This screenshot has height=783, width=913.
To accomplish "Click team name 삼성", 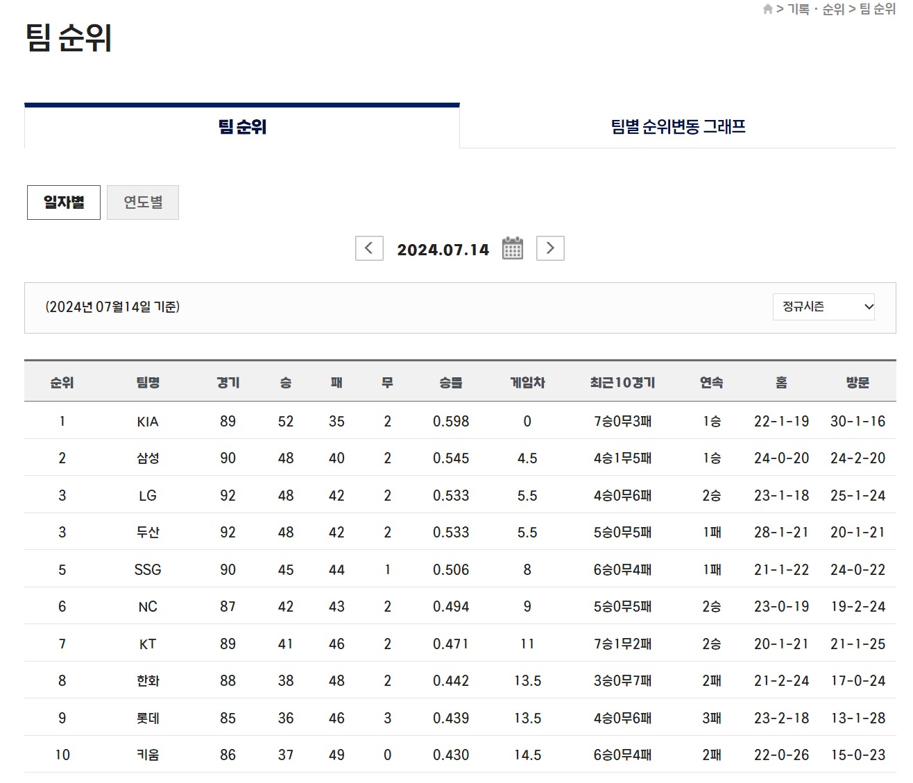I will pyautogui.click(x=148, y=458).
